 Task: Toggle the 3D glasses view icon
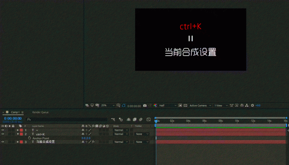[x=97, y=105]
